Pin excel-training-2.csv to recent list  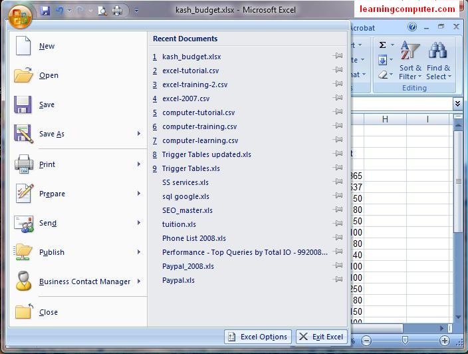coord(338,84)
